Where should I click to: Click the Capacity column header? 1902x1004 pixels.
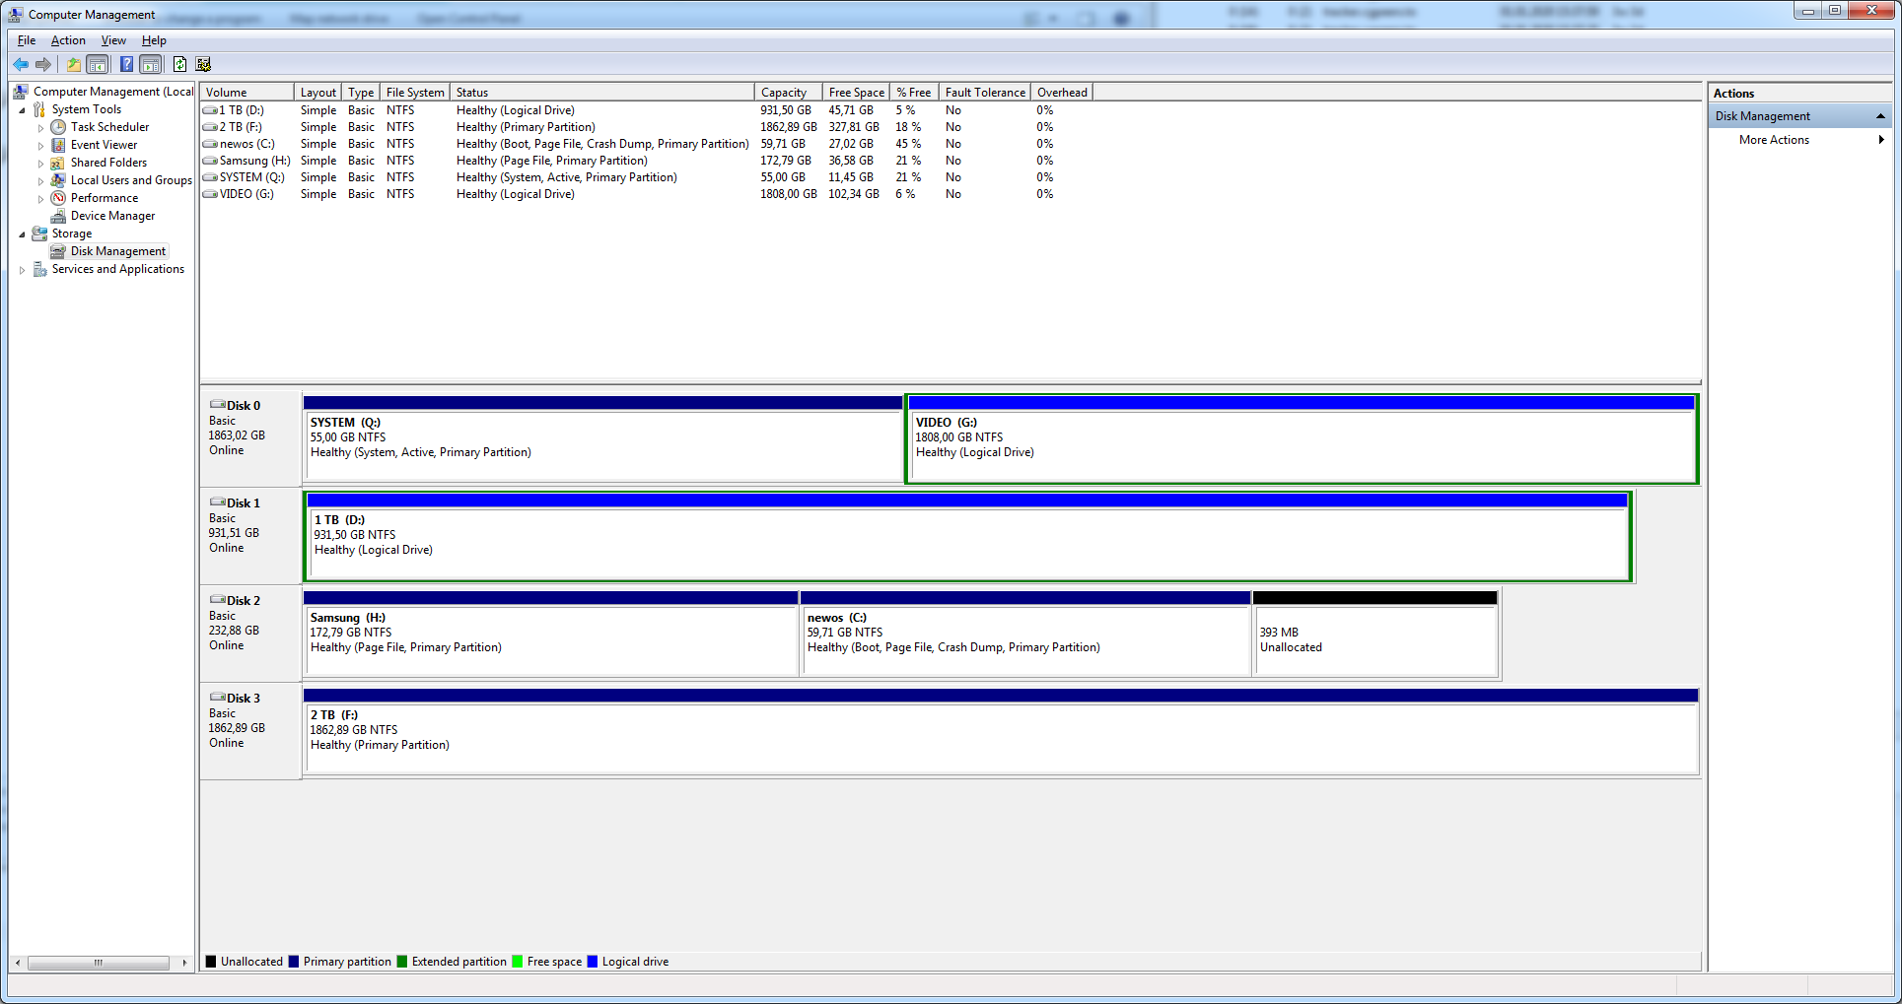click(784, 93)
